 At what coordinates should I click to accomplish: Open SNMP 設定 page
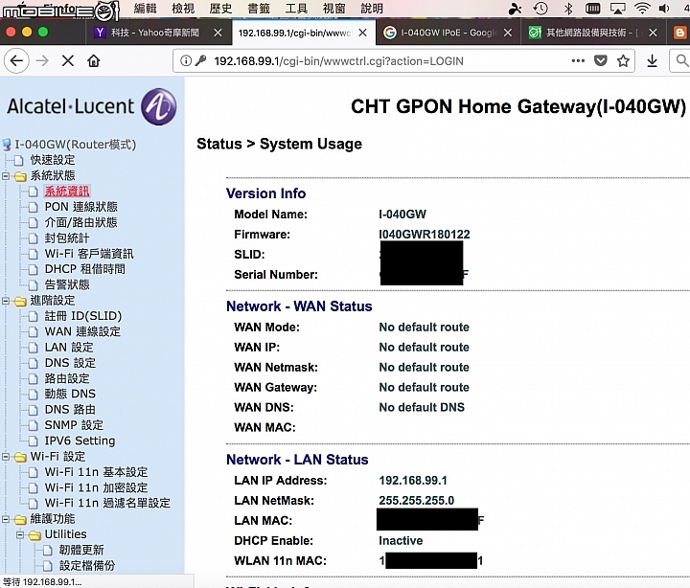74,425
